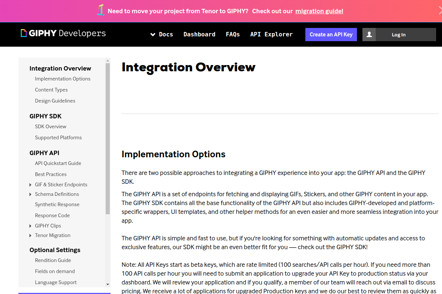The height and width of the screenshot is (294, 442).
Task: Click Create an API Key button
Action: [x=331, y=35]
